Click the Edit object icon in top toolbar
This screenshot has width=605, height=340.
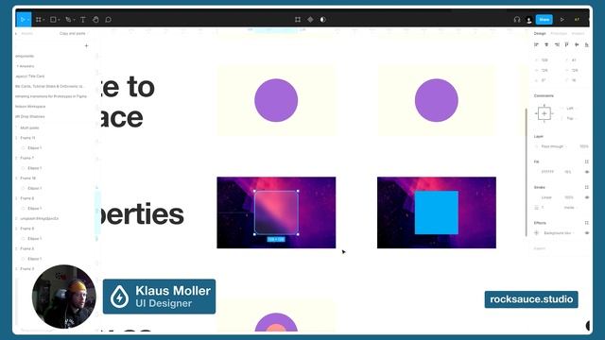pos(298,19)
